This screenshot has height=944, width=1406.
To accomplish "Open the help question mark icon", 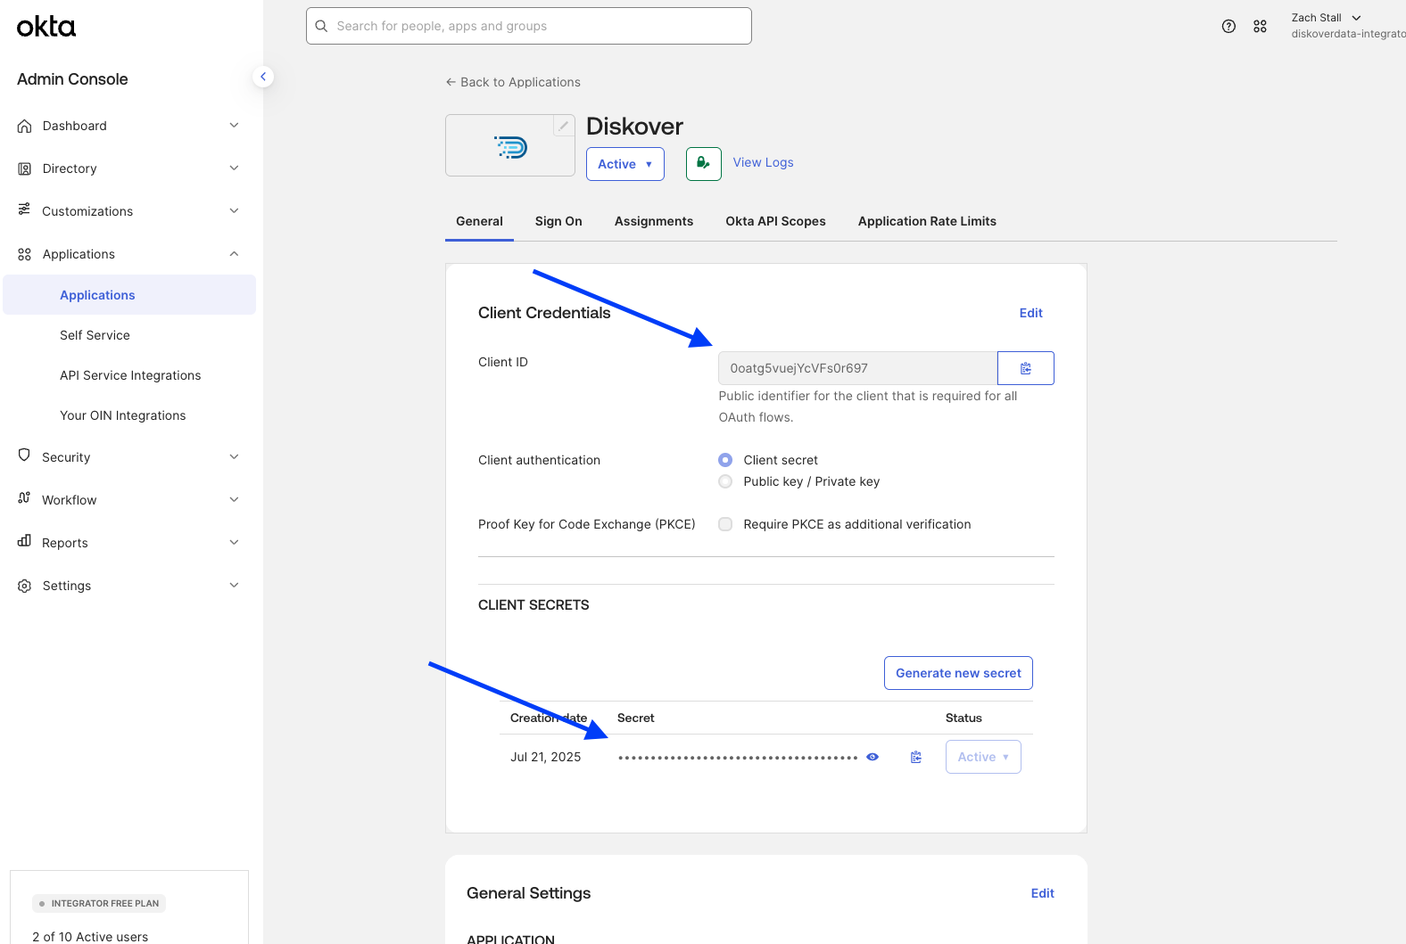I will [x=1228, y=27].
